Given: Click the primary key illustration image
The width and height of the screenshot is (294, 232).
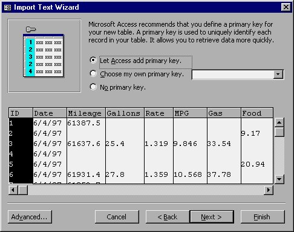Looking at the screenshot, I should [44, 56].
